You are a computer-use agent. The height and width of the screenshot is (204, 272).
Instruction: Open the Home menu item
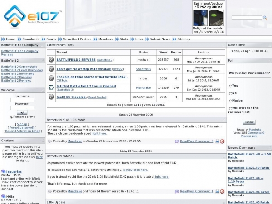(x=10, y=39)
